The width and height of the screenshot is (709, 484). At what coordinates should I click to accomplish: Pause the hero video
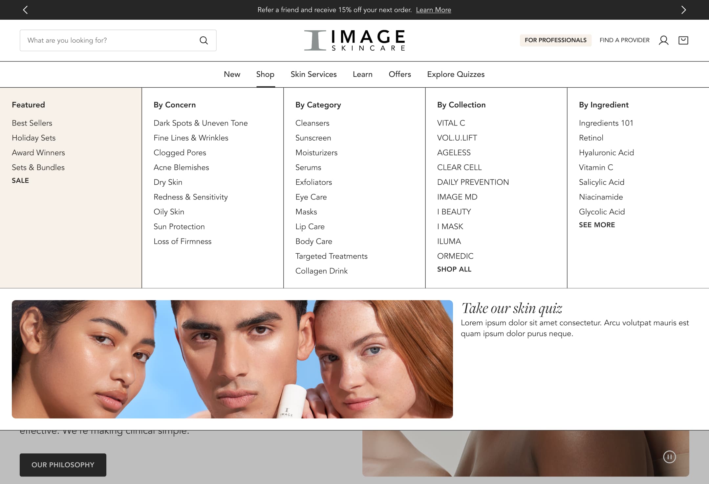pos(669,457)
